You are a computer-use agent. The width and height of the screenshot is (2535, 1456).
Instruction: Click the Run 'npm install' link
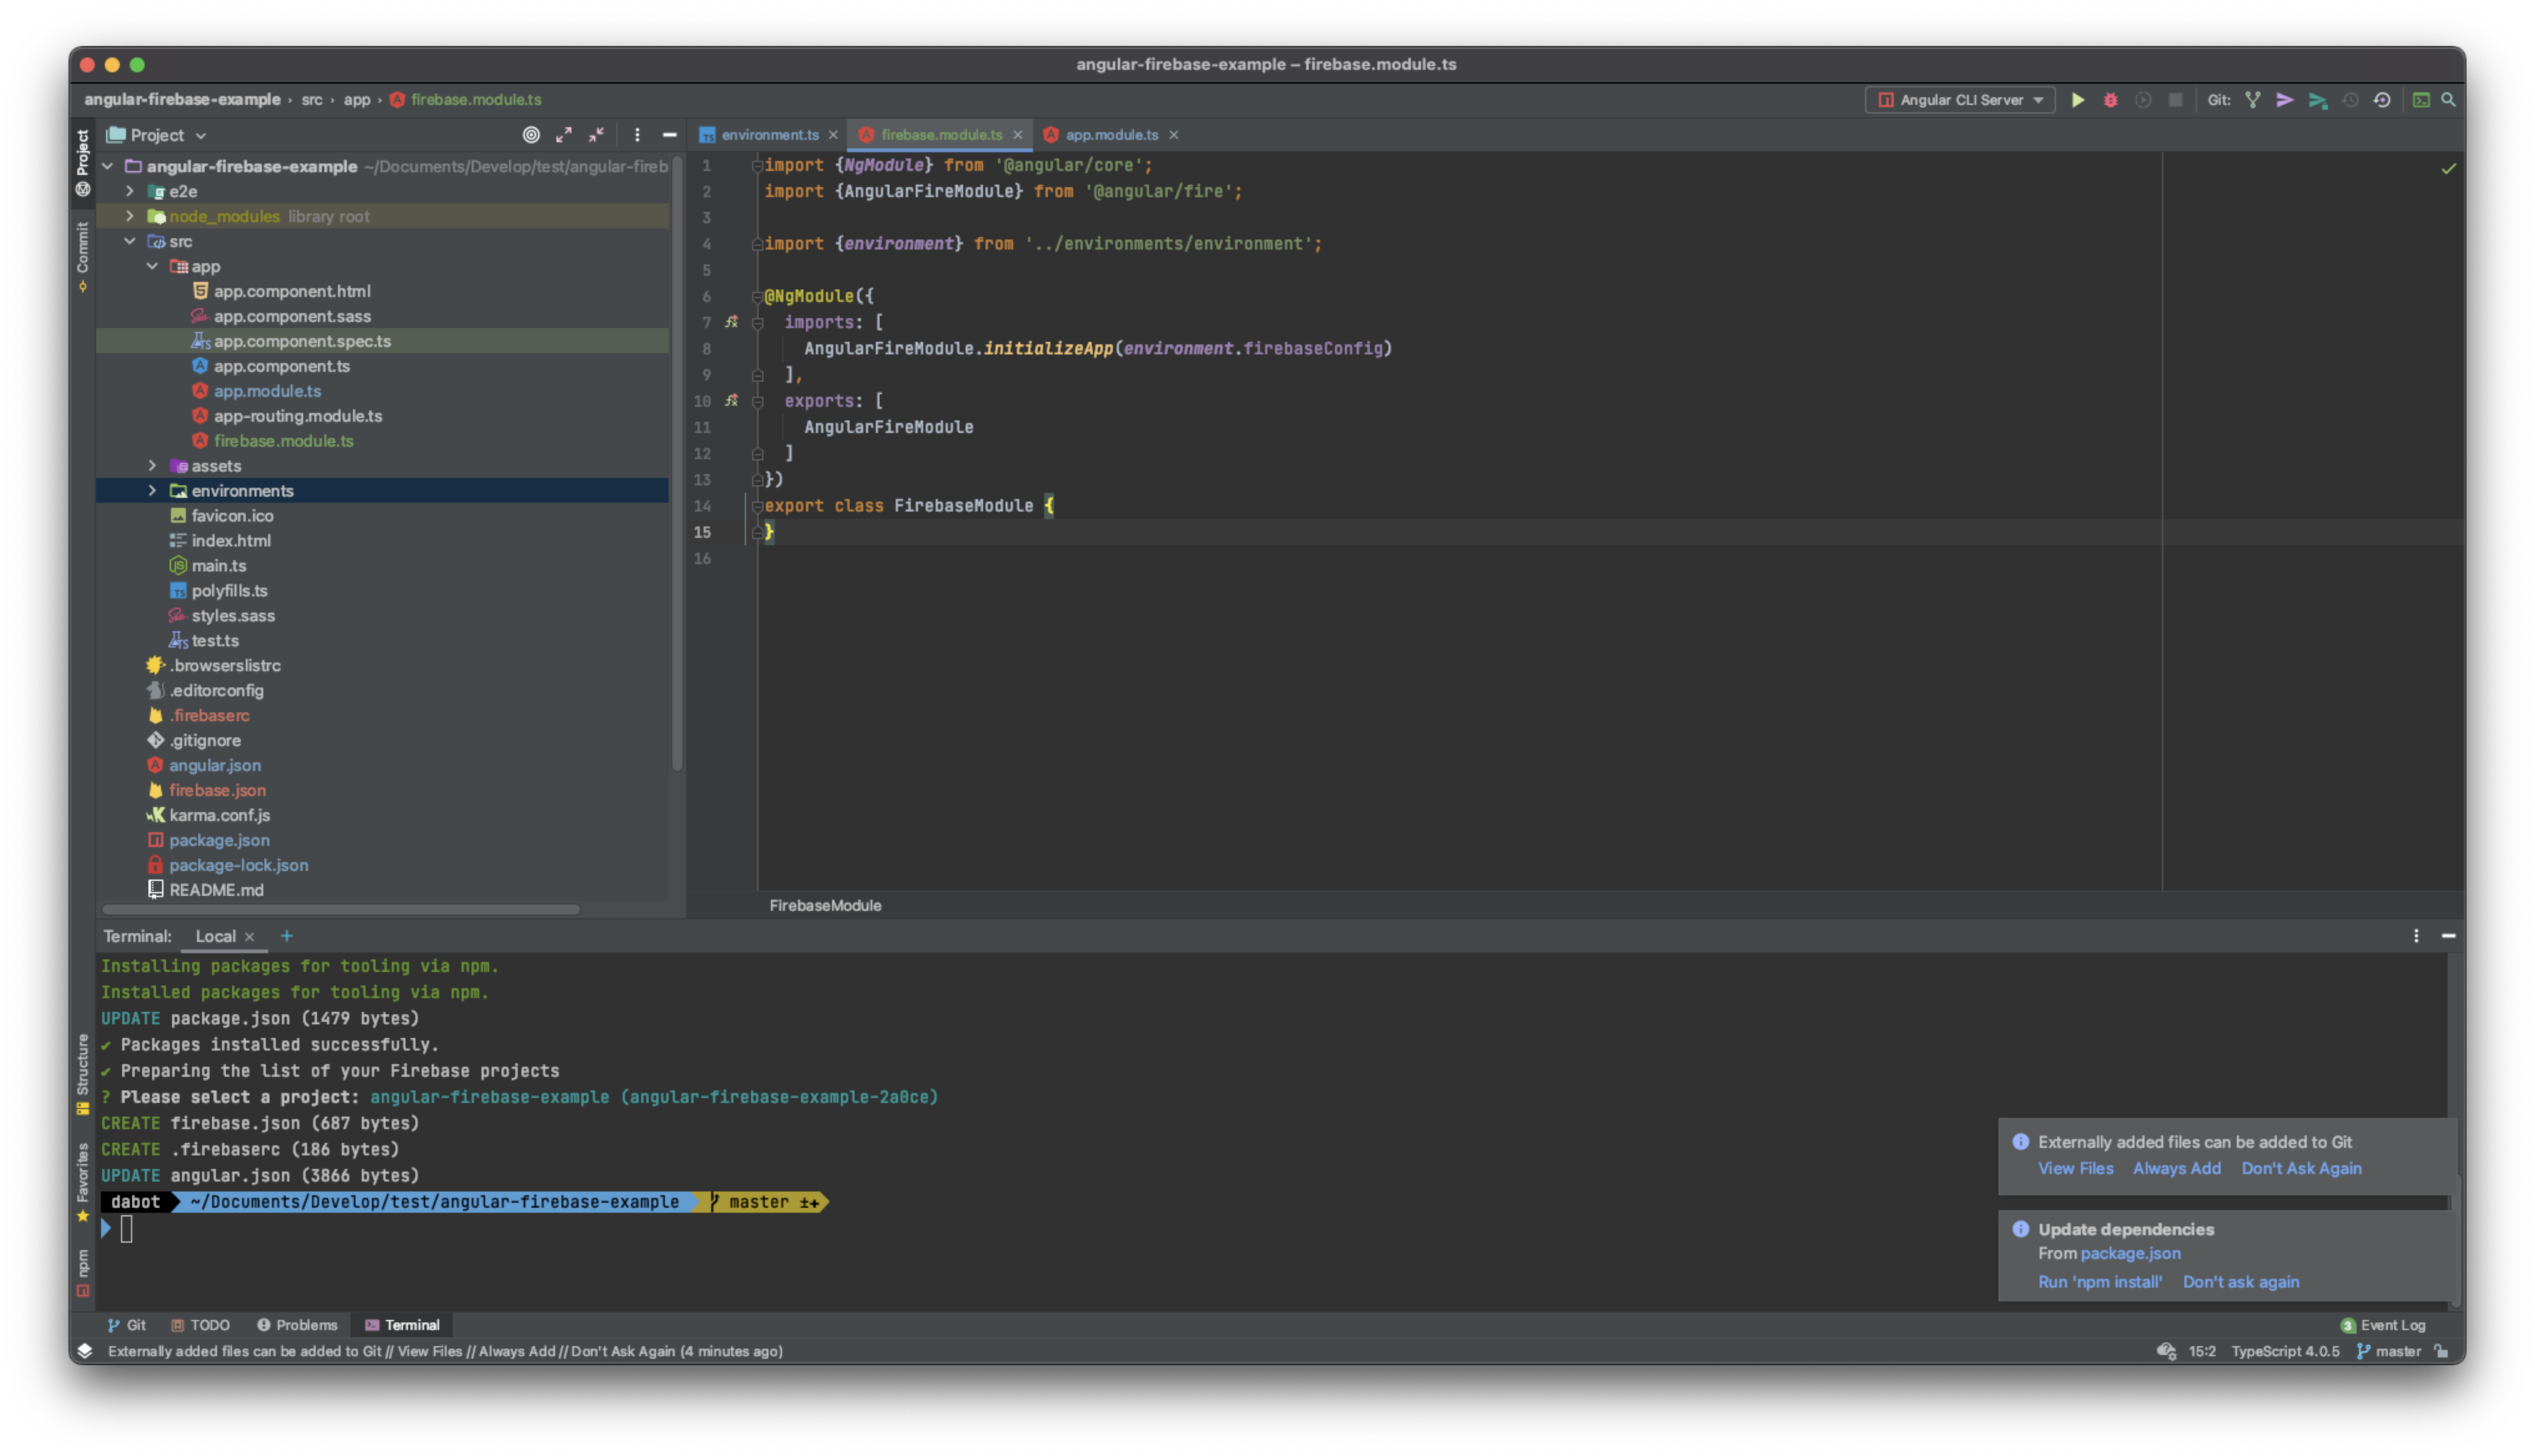click(2099, 1282)
